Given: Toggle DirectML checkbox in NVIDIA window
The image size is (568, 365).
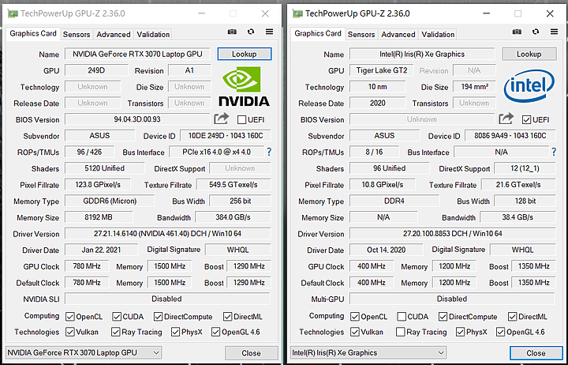Looking at the screenshot, I should [x=227, y=317].
